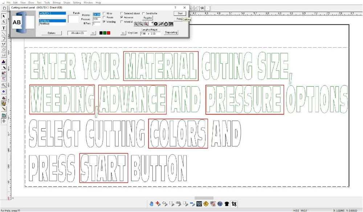Click the play arrow in the cutting panel

pos(155,24)
